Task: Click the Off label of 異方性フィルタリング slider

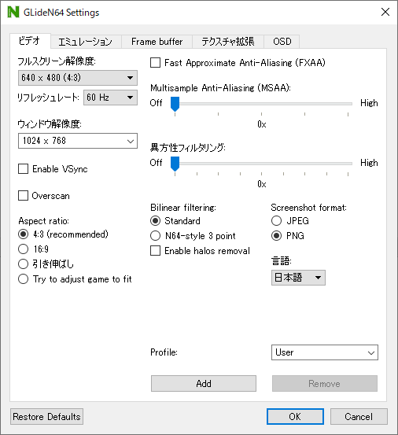Action: (157, 163)
